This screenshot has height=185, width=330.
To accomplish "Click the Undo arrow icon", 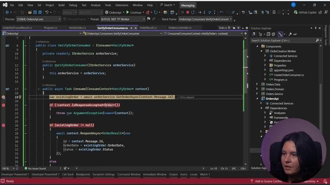I will 47,12.
